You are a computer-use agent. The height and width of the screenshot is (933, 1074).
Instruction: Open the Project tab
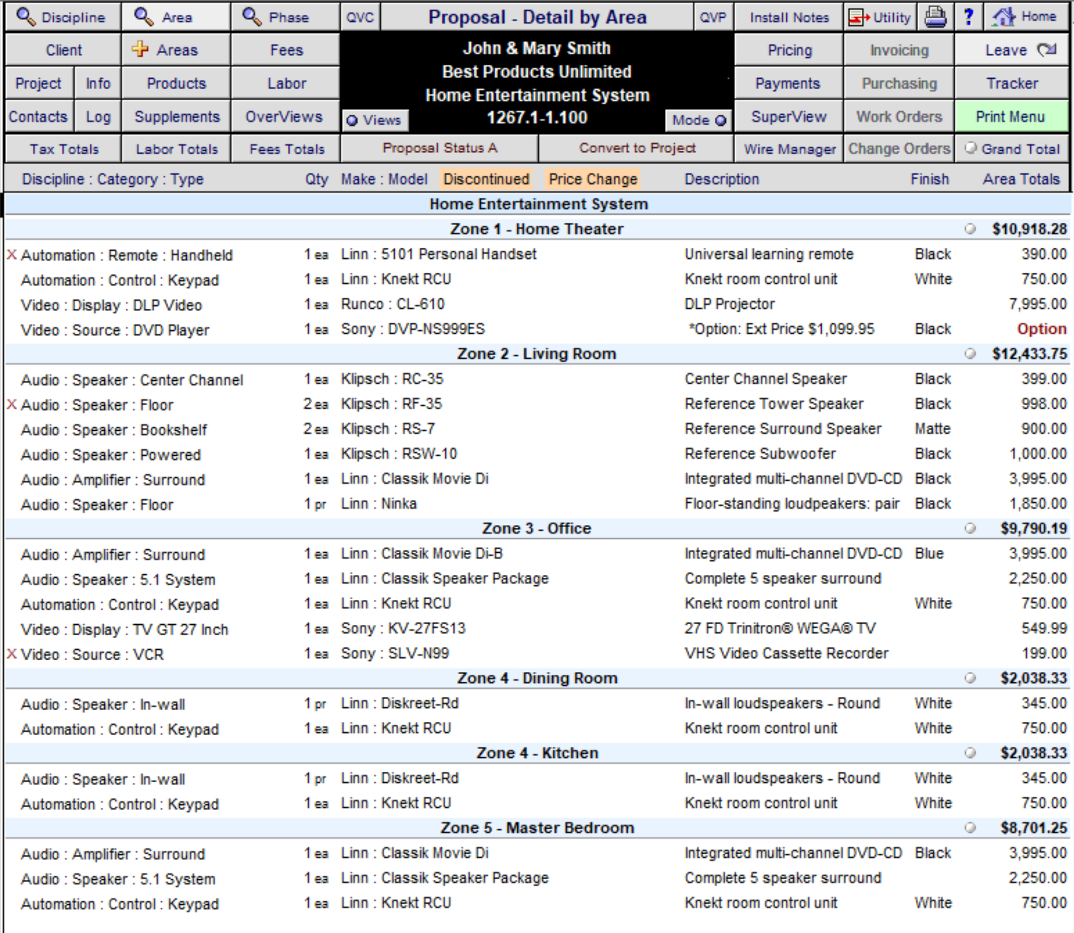pyautogui.click(x=39, y=83)
